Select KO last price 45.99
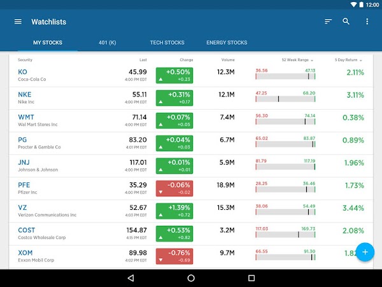The width and height of the screenshot is (382, 287). pos(138,72)
